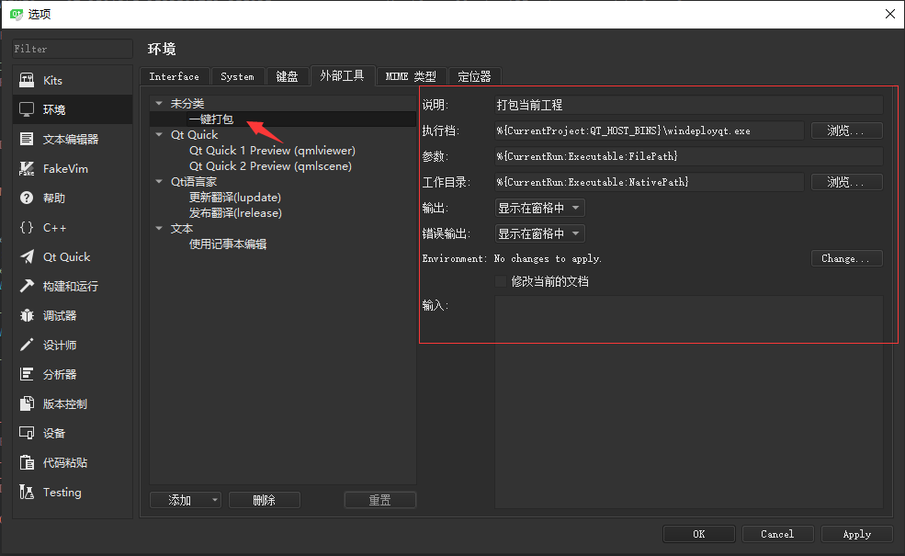Image resolution: width=905 pixels, height=556 pixels.
Task: Click the 说明 description field
Action: tap(688, 105)
